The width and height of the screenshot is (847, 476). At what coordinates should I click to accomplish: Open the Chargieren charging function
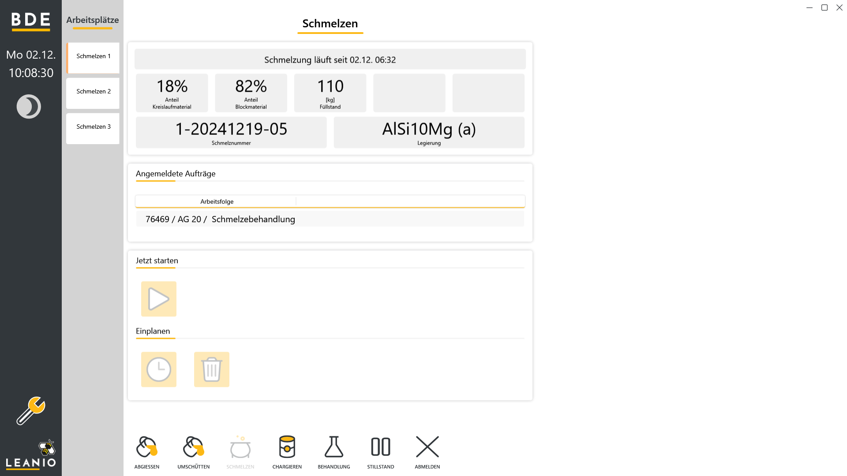click(287, 452)
